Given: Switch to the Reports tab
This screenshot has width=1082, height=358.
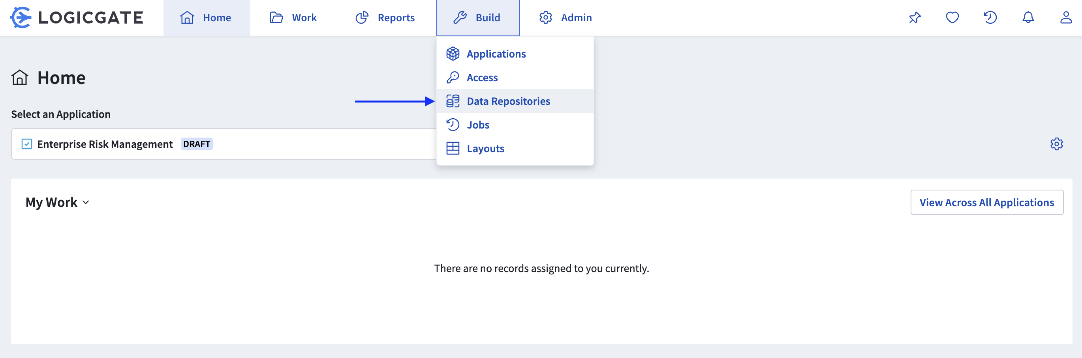Looking at the screenshot, I should click(x=385, y=18).
